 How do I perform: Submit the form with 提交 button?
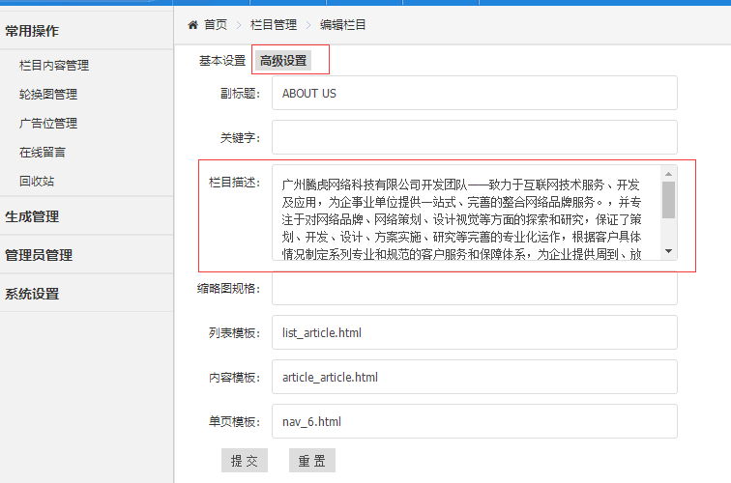coord(244,461)
